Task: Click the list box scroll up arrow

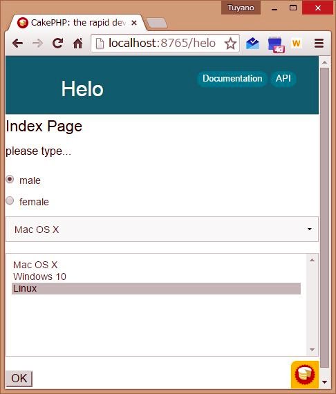Action: pos(312,260)
